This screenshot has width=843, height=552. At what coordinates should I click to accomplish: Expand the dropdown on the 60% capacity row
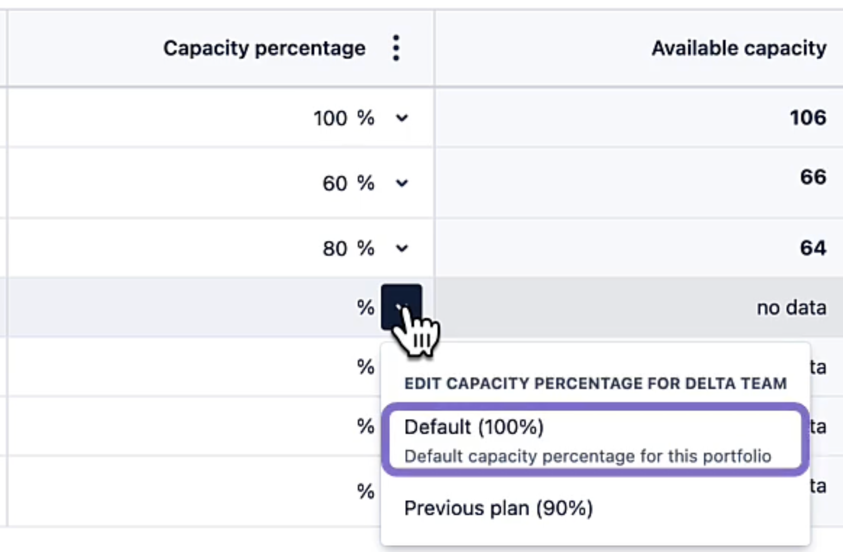click(x=401, y=184)
